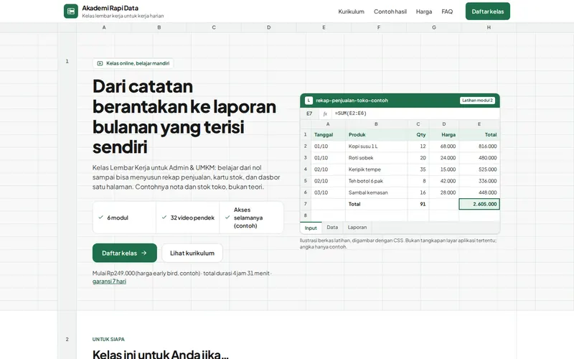The width and height of the screenshot is (574, 359).
Task: Click the Latihan modul 2 badge
Action: (477, 101)
